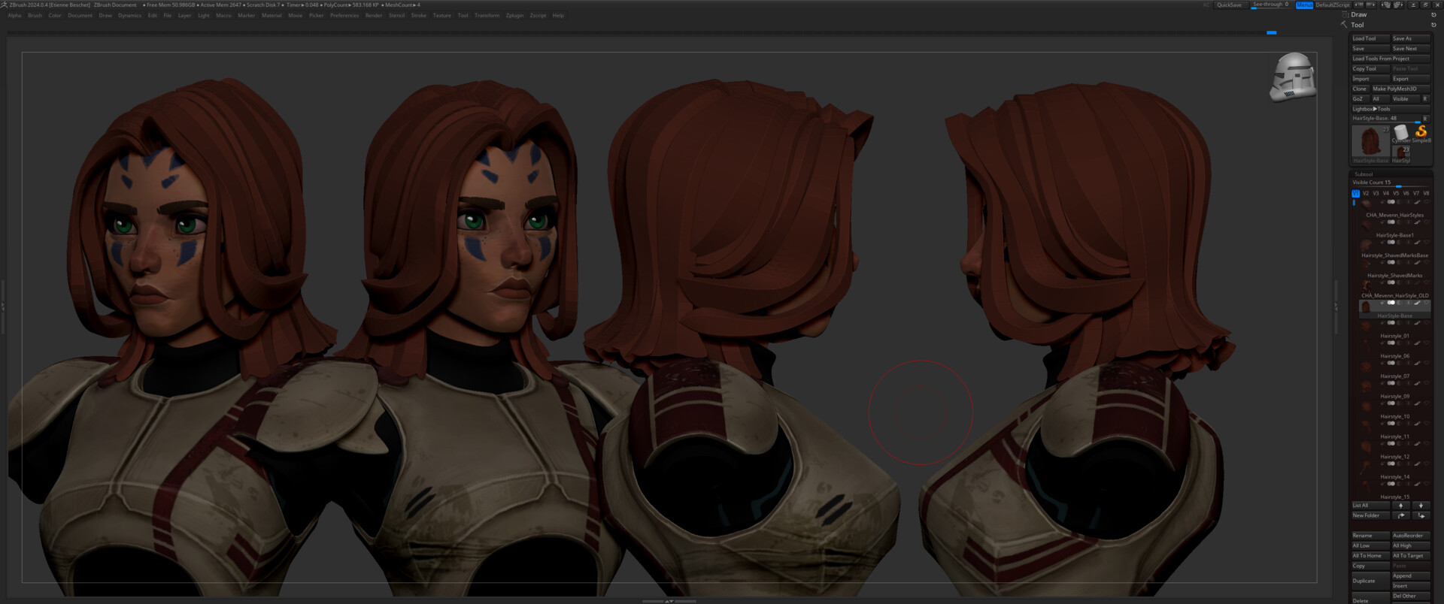
Task: Click the Export button
Action: 1411,79
